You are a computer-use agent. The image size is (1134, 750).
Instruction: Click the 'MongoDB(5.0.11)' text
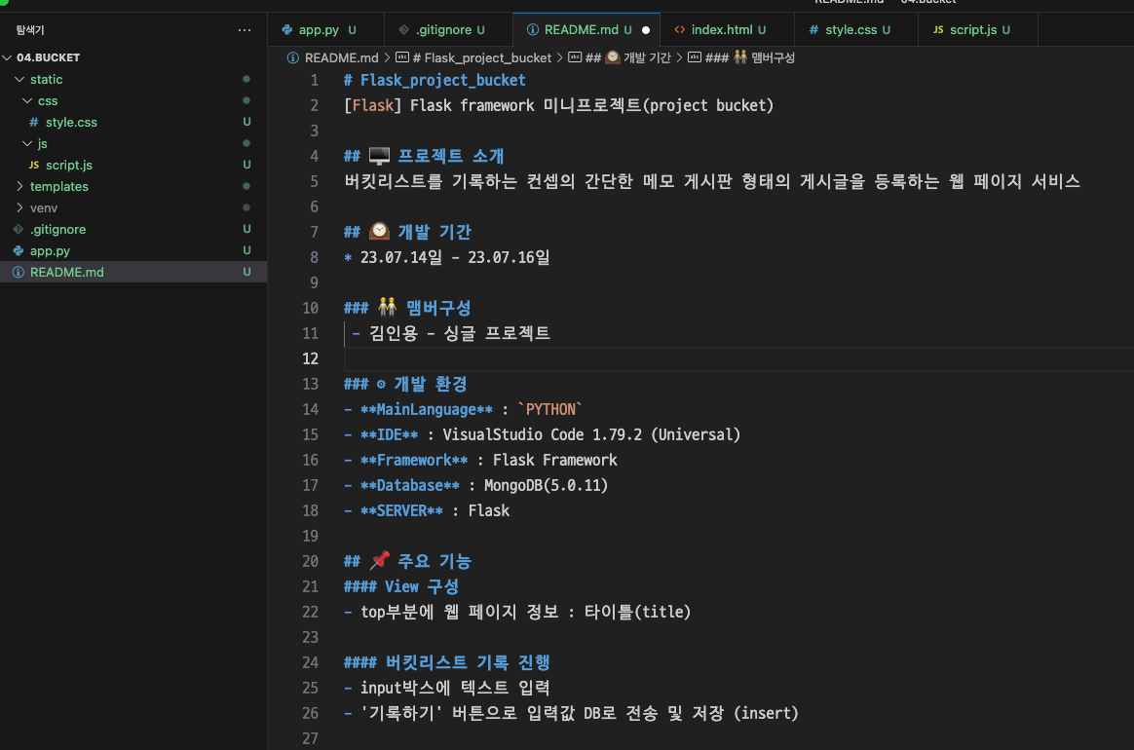coord(546,485)
